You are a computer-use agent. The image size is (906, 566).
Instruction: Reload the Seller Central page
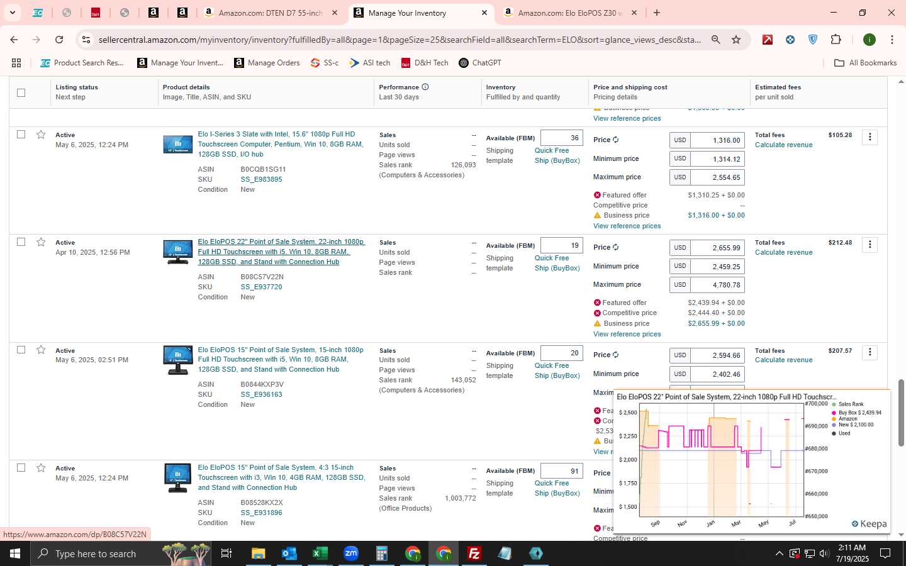(59, 40)
